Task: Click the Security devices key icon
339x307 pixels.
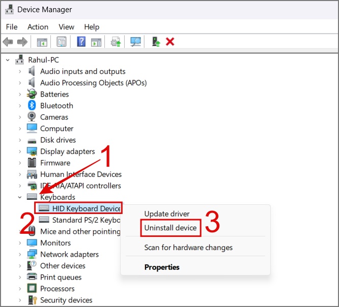Action: pyautogui.click(x=33, y=300)
